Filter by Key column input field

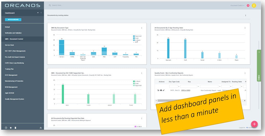tap(189, 86)
